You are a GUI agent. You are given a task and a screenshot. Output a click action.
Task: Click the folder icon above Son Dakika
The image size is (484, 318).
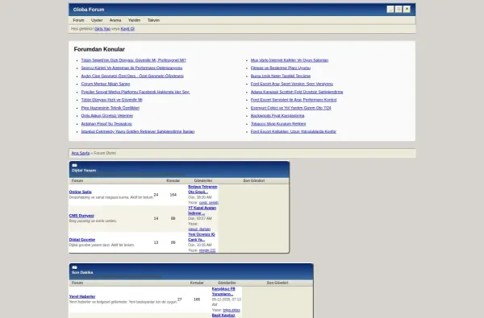click(74, 267)
